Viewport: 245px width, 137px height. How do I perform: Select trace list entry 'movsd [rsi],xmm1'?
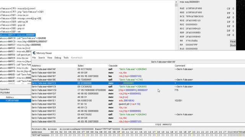click(18, 8)
